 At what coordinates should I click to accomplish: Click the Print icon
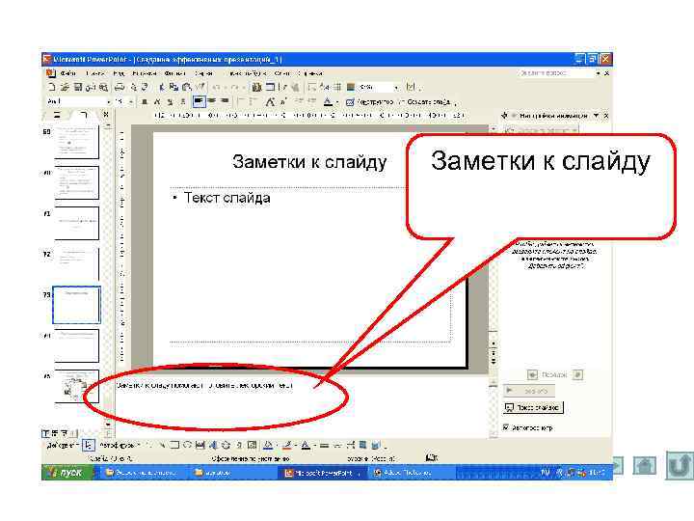tap(120, 87)
